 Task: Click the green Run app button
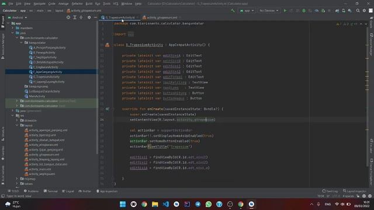[x=285, y=10]
